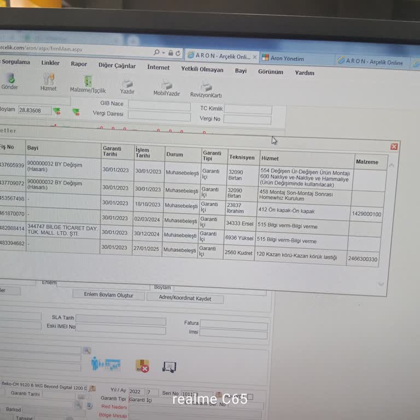Viewport: 420px width, 420px height.
Task: Click the first green map-pin icon beside Boylam
Action: tap(57, 111)
